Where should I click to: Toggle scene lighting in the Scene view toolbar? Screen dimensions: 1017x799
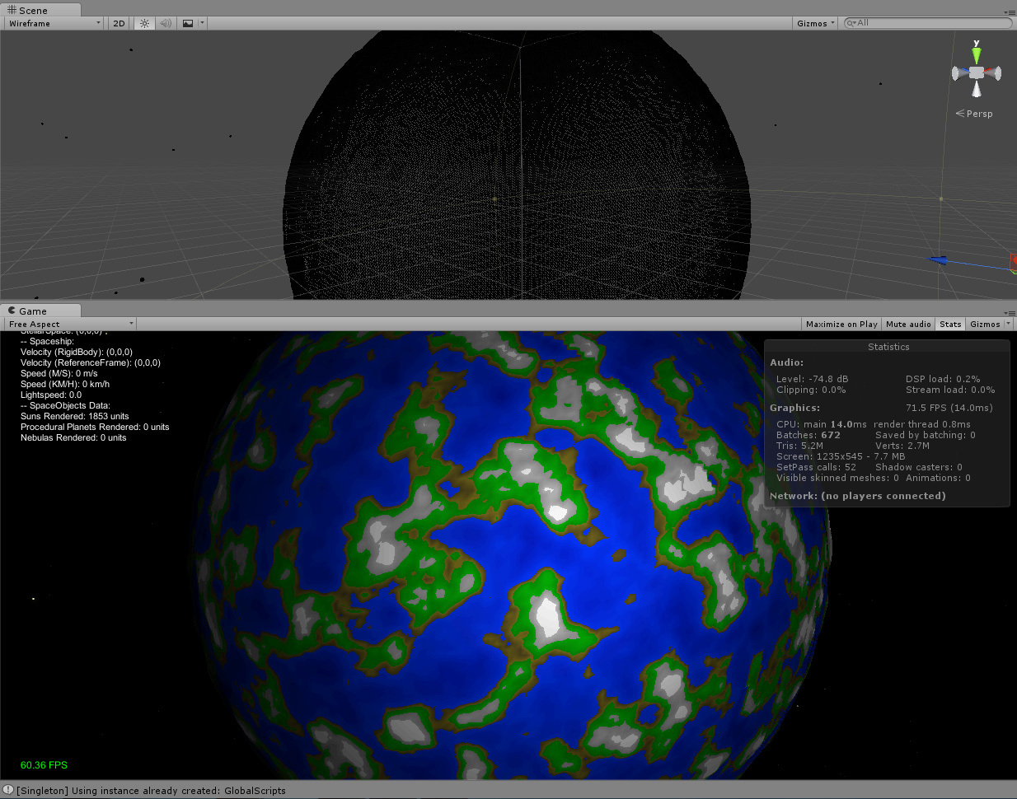[x=144, y=23]
